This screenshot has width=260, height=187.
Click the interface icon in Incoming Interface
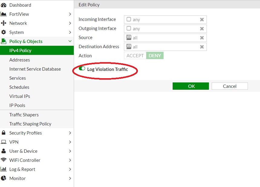click(x=129, y=19)
